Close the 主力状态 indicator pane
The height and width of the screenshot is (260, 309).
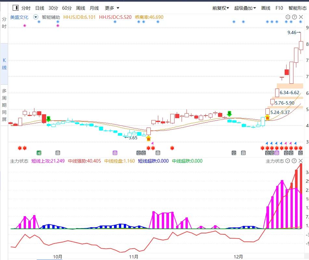(x=300, y=161)
